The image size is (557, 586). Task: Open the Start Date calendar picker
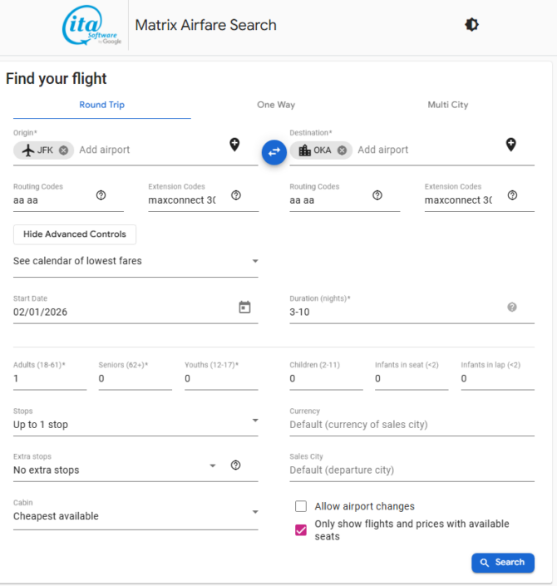point(244,308)
